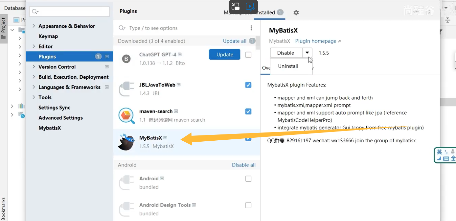Uncheck the JBLJavaToWeb plugin checkbox
This screenshot has width=456, height=221.
(x=248, y=85)
